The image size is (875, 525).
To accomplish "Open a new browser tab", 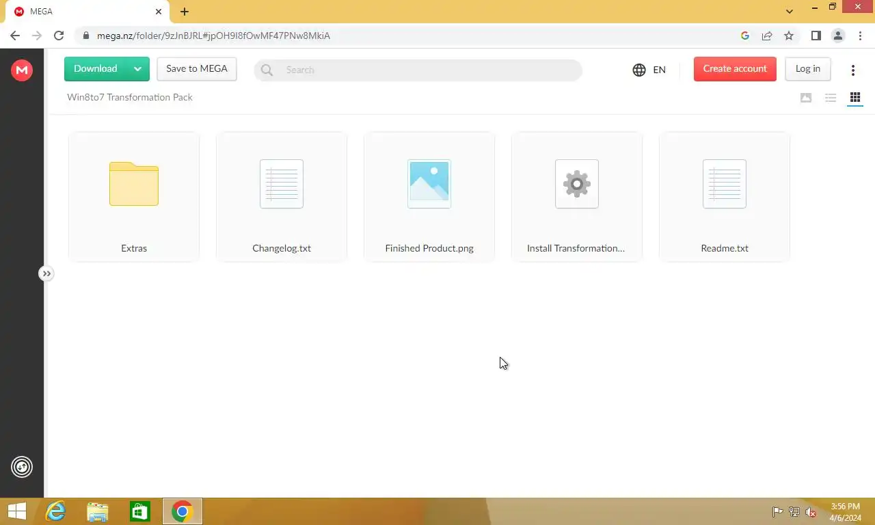I will pyautogui.click(x=185, y=12).
